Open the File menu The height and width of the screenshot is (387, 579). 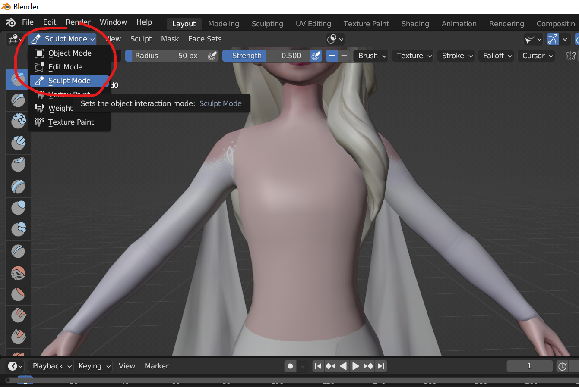pos(28,22)
